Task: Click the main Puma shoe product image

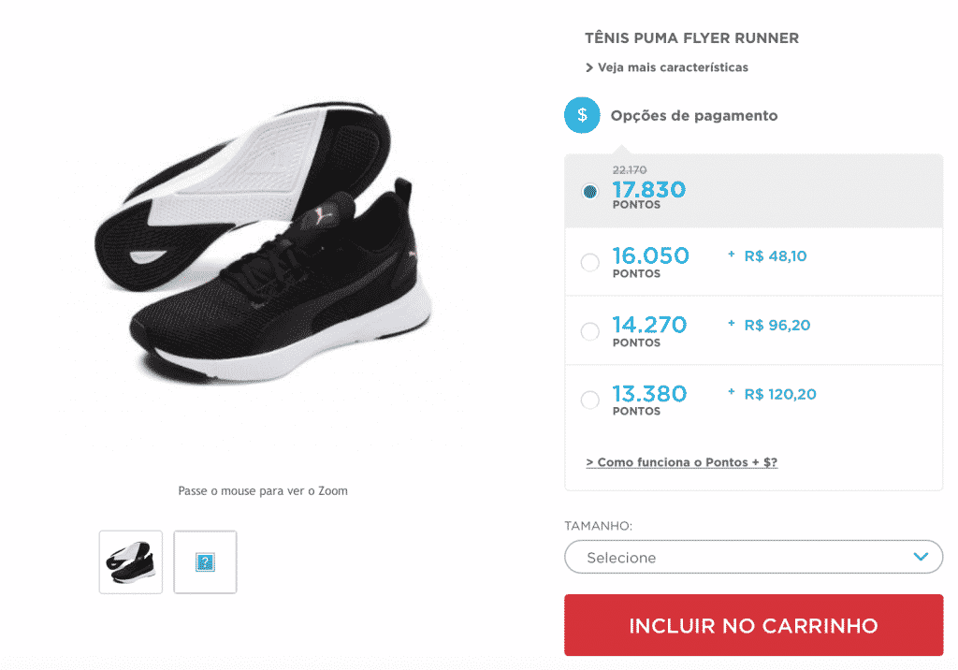Action: pos(262,253)
